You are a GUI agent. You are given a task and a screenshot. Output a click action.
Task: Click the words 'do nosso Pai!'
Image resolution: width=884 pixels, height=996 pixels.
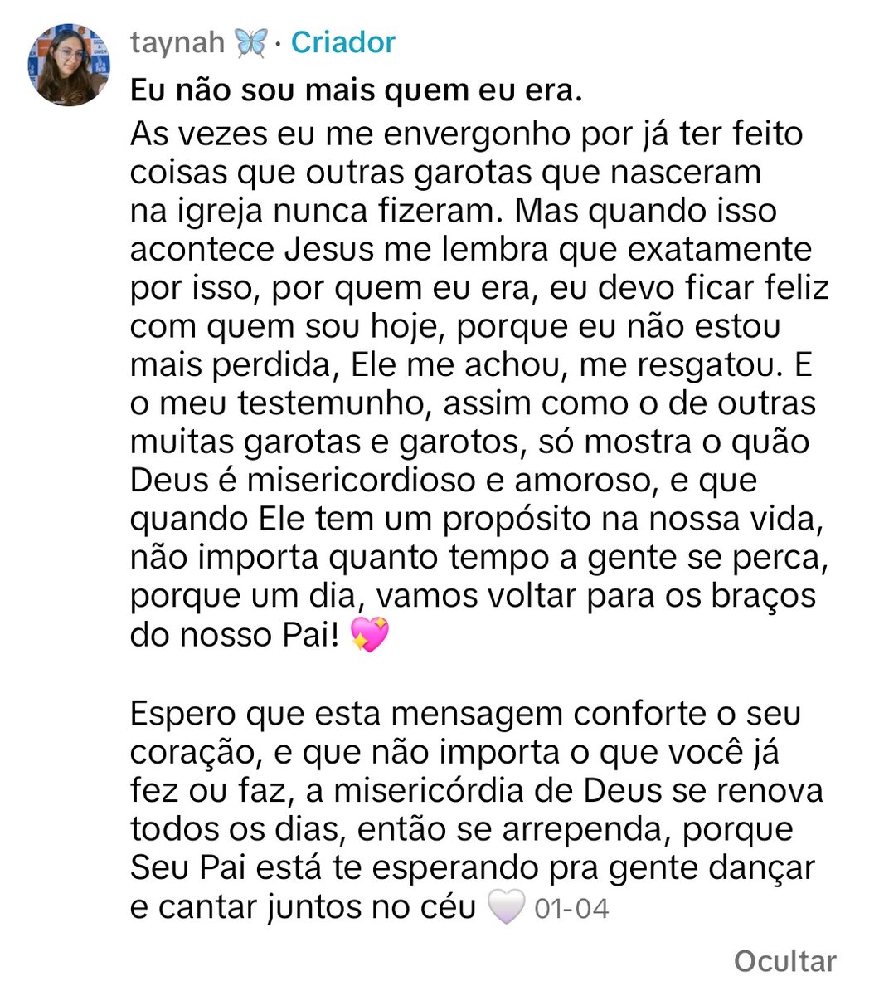(236, 636)
